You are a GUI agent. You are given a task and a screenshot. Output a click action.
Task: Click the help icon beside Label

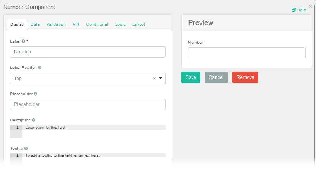(24, 41)
